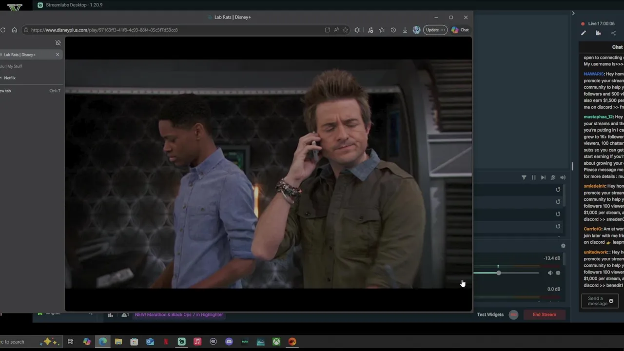Open the chat emoji picker
This screenshot has width=624, height=351.
611,301
